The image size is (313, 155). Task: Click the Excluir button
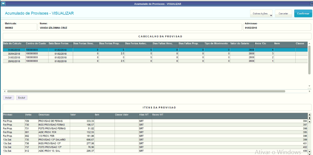tap(21, 98)
